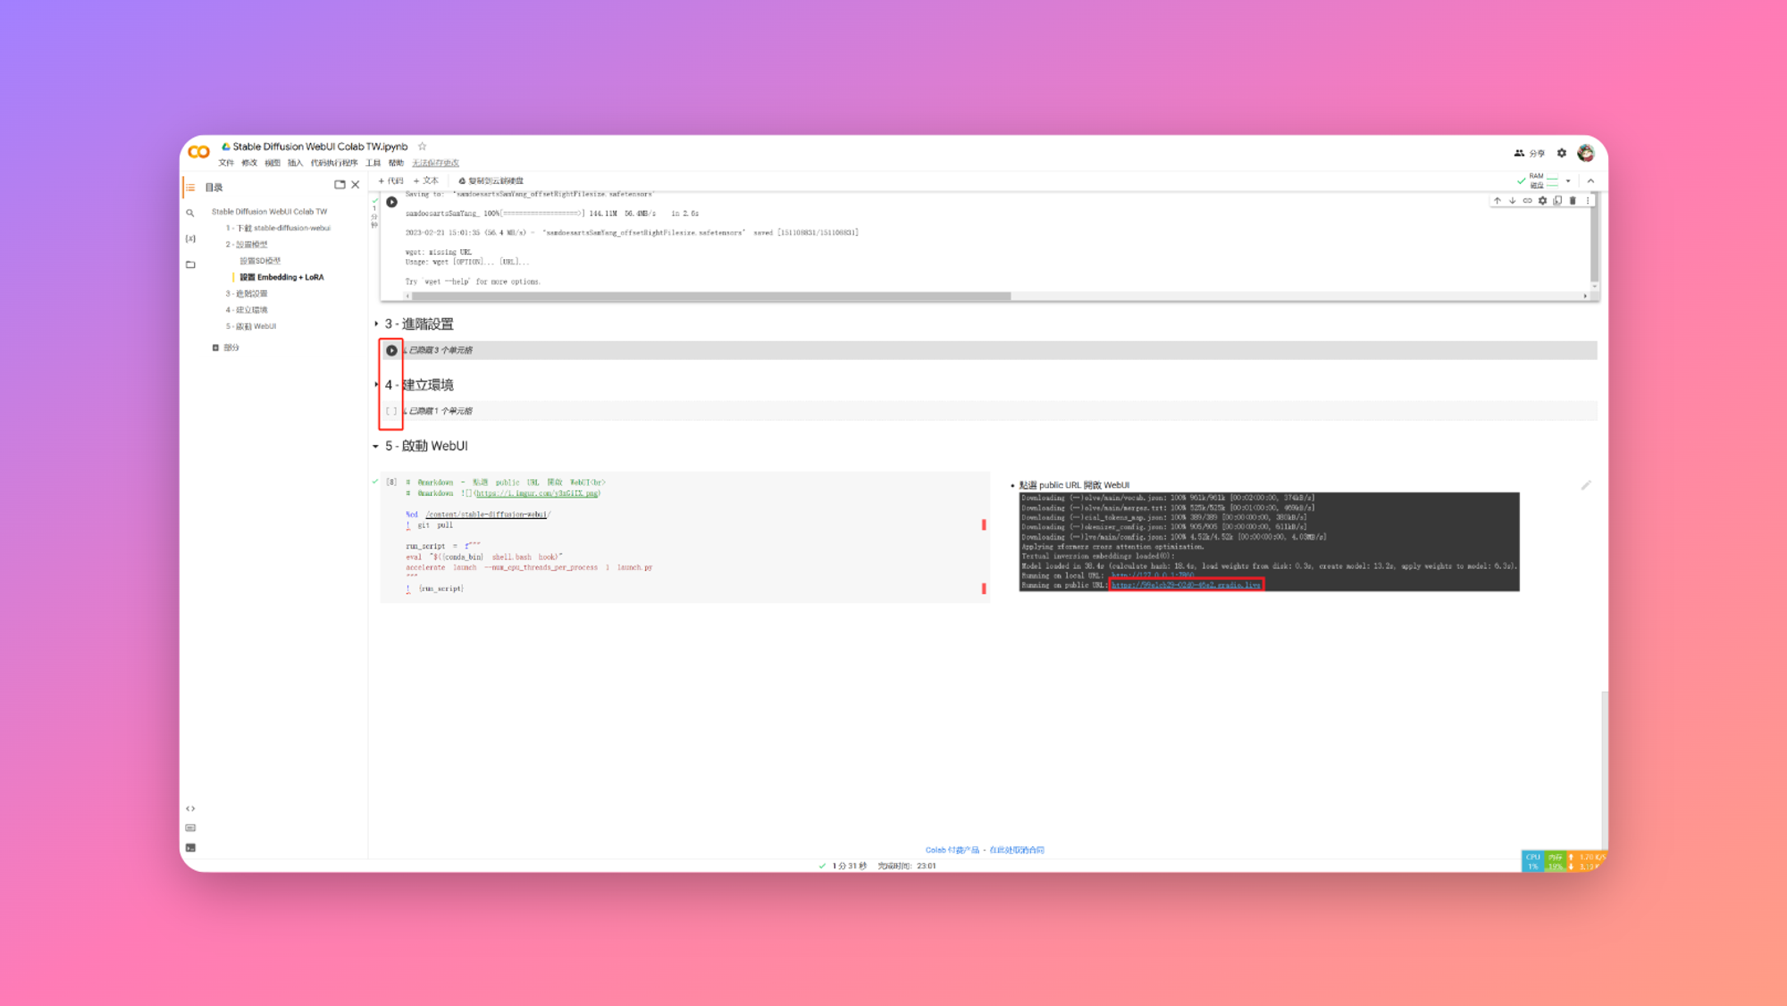Click the notebook title text

320,147
